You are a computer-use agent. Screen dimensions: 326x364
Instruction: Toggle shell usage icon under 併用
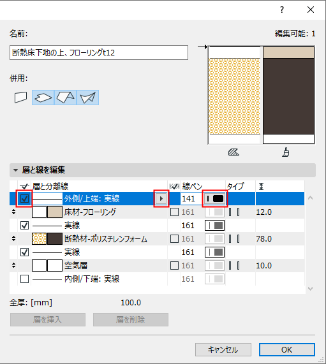pyautogui.click(x=87, y=98)
